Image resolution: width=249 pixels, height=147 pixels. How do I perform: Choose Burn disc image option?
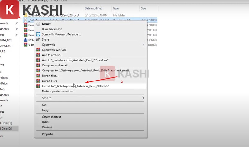[x=52, y=29]
